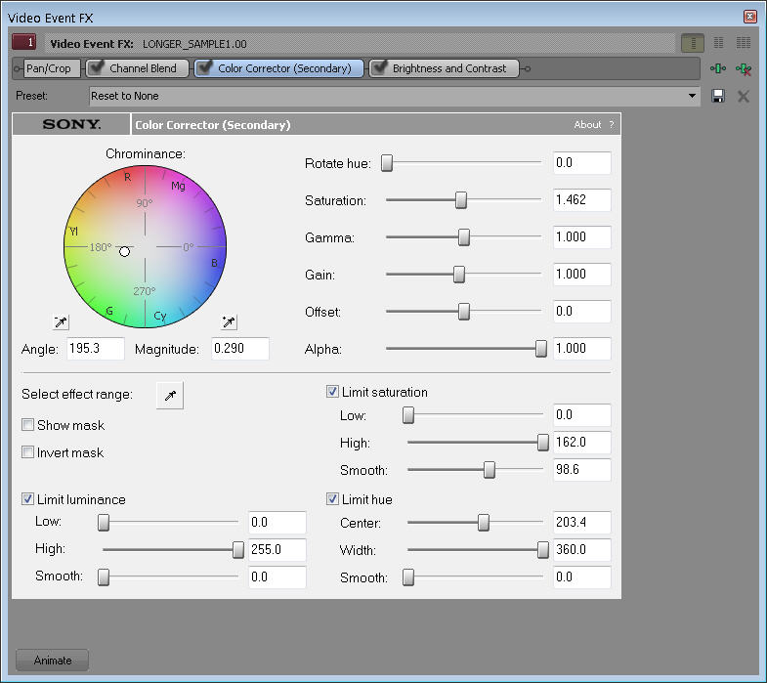Switch to the Pan/Crop tab

click(x=53, y=68)
